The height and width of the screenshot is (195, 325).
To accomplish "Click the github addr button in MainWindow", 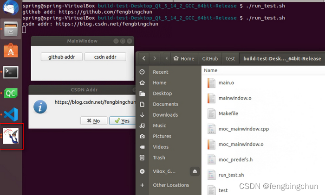I will 62,57.
